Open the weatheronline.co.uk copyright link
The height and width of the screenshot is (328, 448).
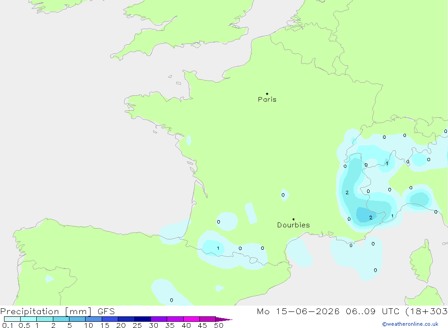(x=410, y=324)
